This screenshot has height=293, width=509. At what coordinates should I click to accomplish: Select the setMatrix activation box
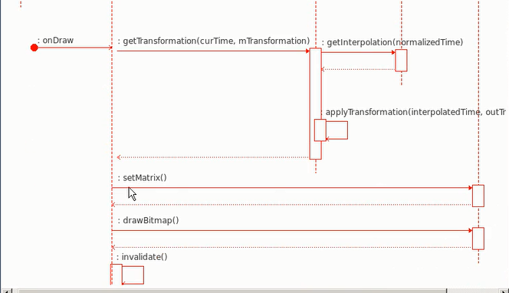[x=478, y=196]
